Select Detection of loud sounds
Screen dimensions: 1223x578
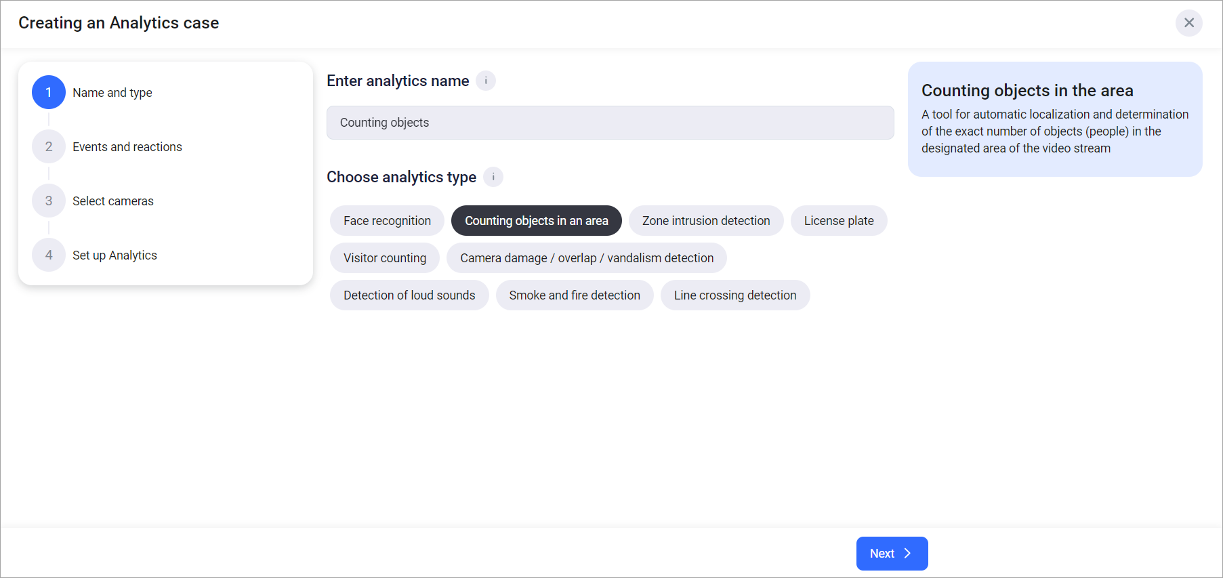[409, 295]
